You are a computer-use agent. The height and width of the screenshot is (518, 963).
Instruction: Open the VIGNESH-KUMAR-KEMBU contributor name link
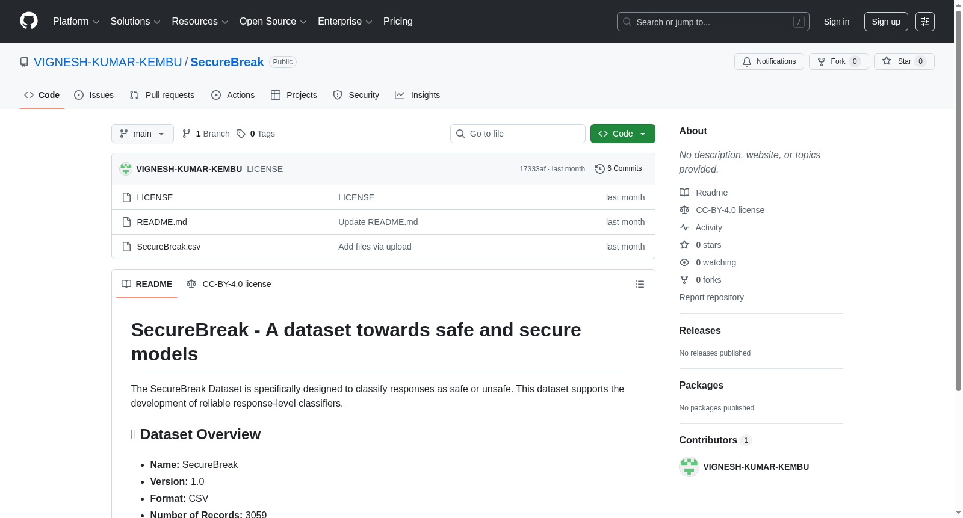(756, 467)
